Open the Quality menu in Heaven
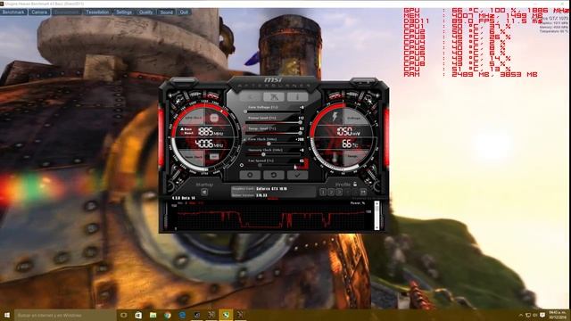 [x=145, y=12]
